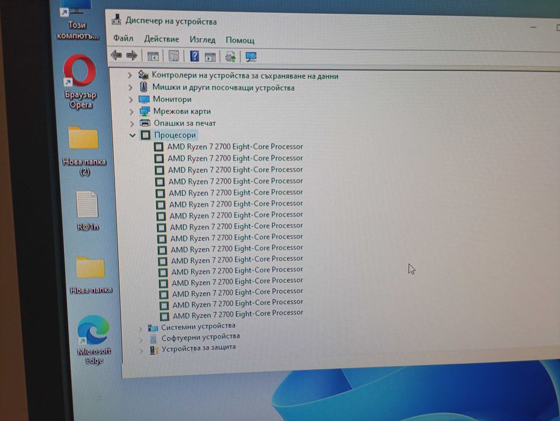560x421 pixels.
Task: Click the Устройства за защита key icon
Action: click(x=154, y=350)
